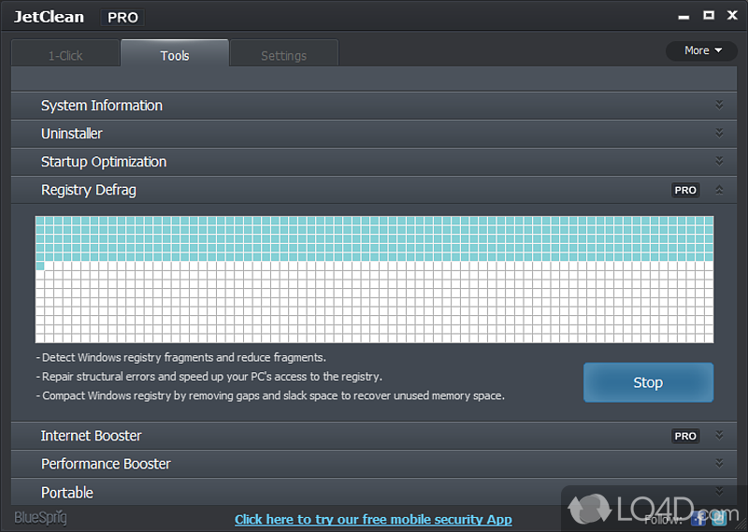Image resolution: width=748 pixels, height=532 pixels.
Task: Click the PRO badge on Internet Booster
Action: (x=685, y=436)
